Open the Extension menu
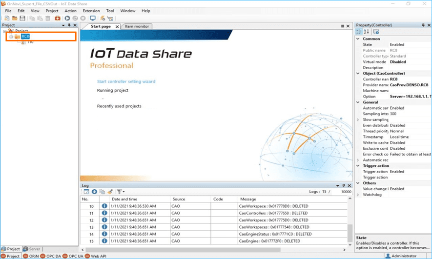Screen dimensions: 432x259 (x=91, y=11)
